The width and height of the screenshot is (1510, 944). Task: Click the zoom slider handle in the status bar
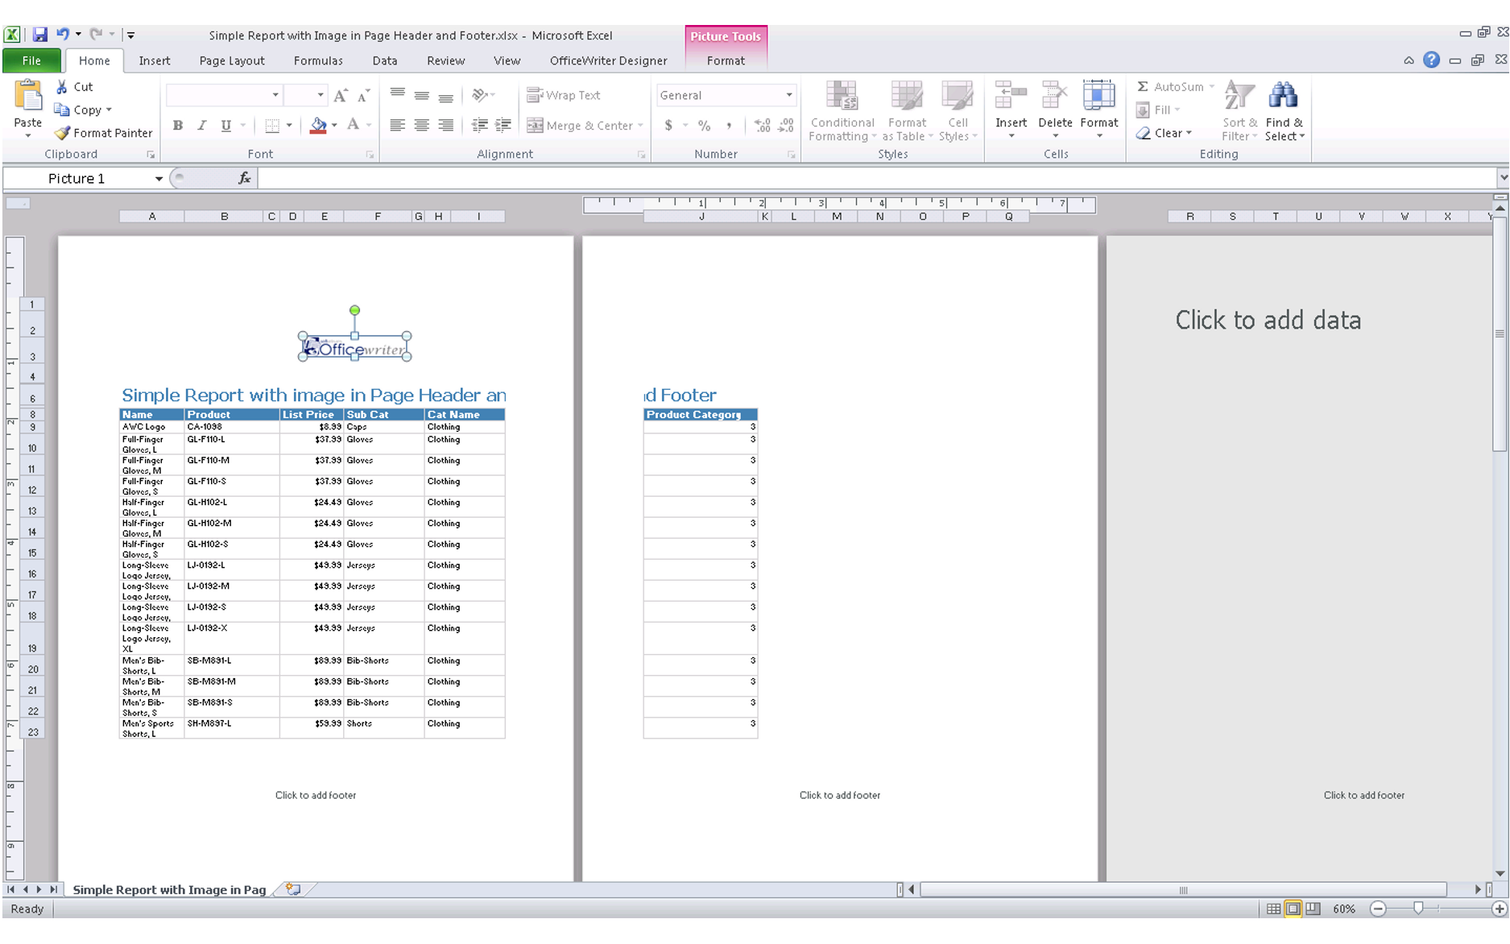[1418, 909]
